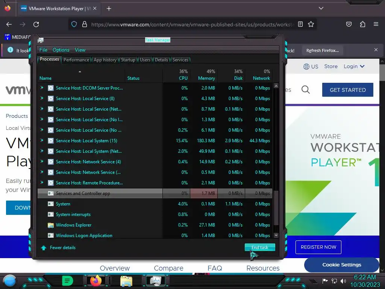Switch to the Services tab
The height and width of the screenshot is (289, 385).
[x=180, y=60]
